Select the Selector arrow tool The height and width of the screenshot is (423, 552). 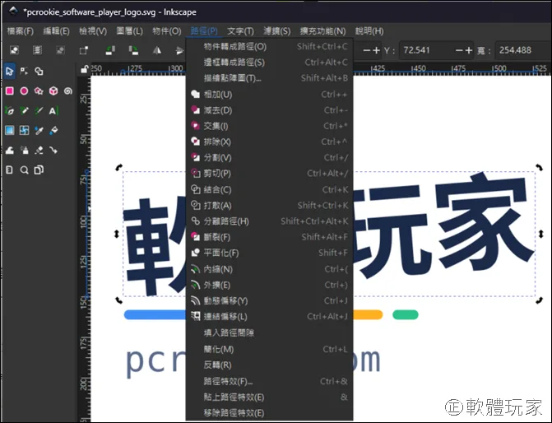coord(10,71)
